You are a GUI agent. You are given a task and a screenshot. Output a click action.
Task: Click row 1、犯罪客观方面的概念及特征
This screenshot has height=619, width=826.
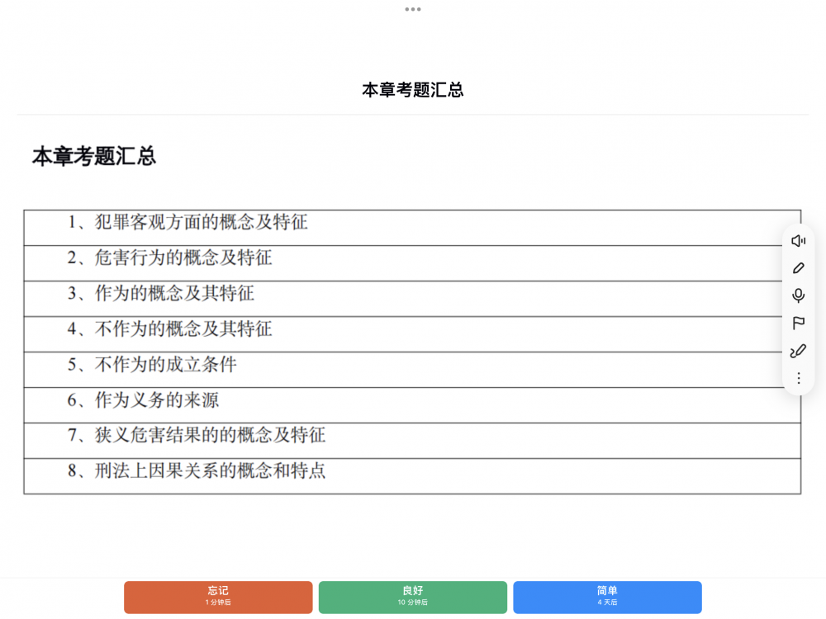pos(412,228)
